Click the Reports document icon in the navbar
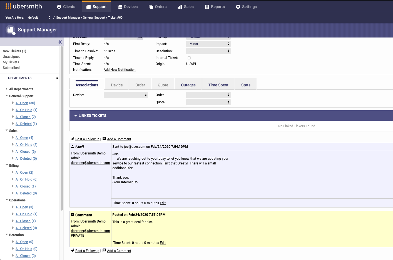This screenshot has height=260, width=393. tap(207, 7)
